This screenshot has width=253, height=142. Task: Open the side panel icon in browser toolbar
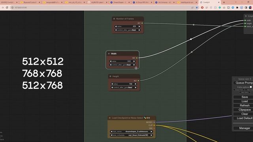(x=246, y=7)
